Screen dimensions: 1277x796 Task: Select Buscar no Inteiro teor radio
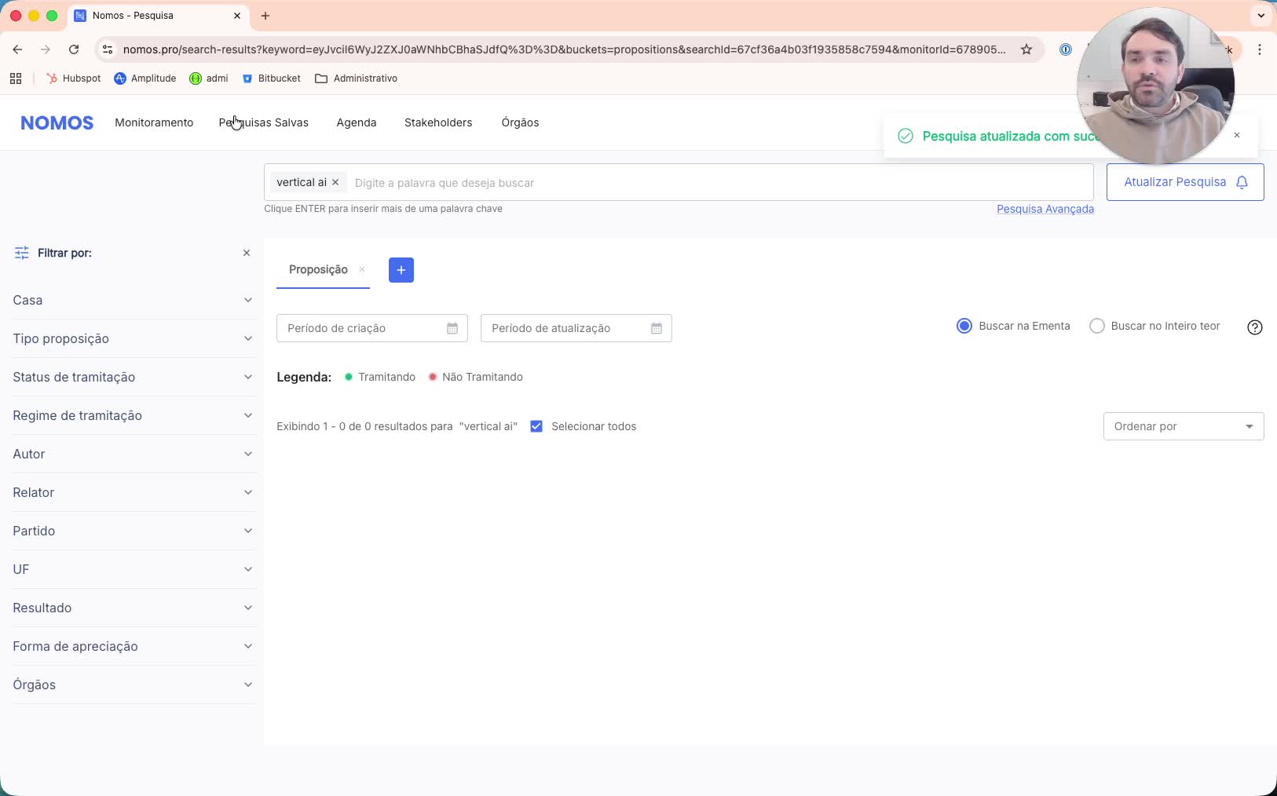pyautogui.click(x=1097, y=326)
